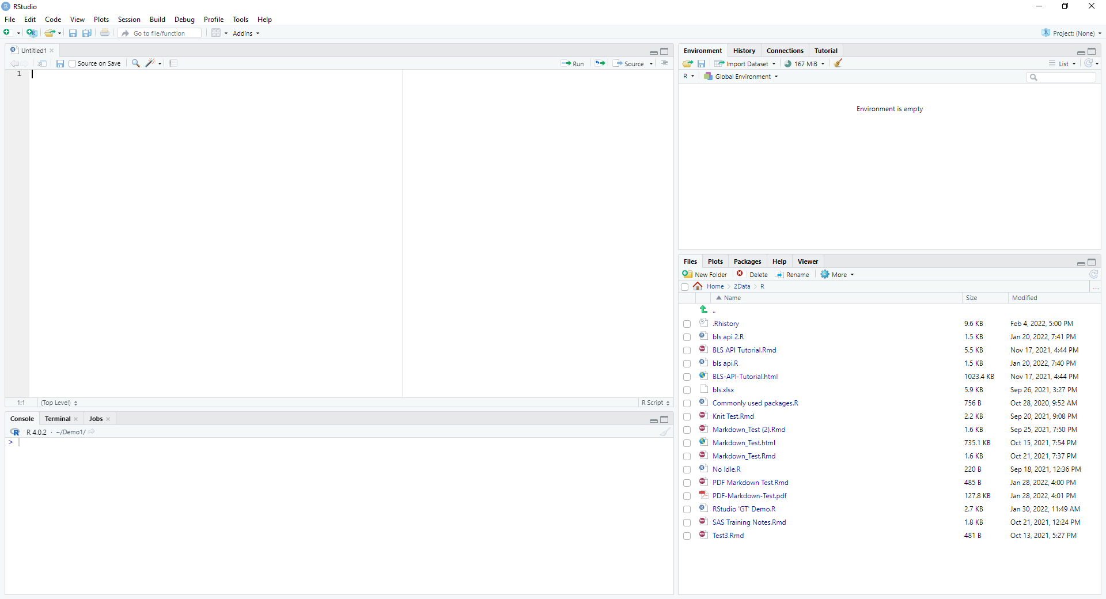Open the List view dropdown in Environment
1106x599 pixels.
tap(1062, 64)
